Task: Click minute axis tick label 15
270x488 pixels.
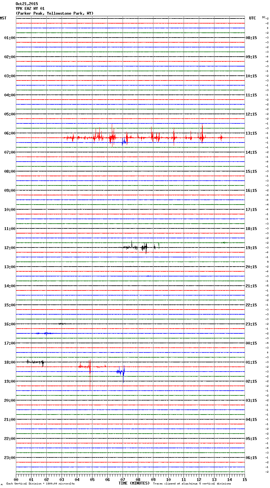Action: click(244, 479)
